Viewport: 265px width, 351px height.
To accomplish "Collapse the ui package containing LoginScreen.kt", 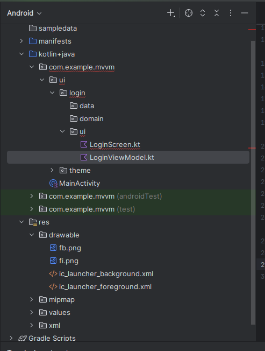I will pos(62,131).
